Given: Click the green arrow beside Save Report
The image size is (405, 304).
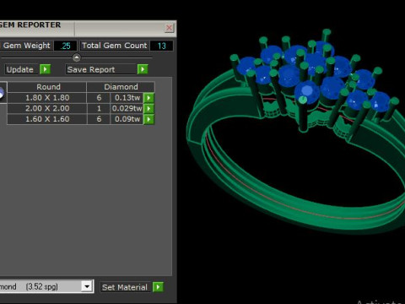Looking at the screenshot, I should tap(143, 69).
